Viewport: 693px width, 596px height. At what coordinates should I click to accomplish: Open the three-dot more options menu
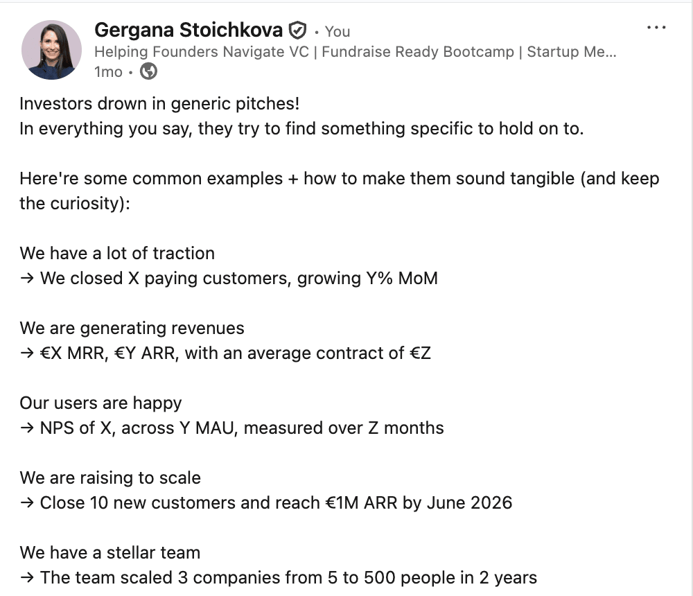656,28
